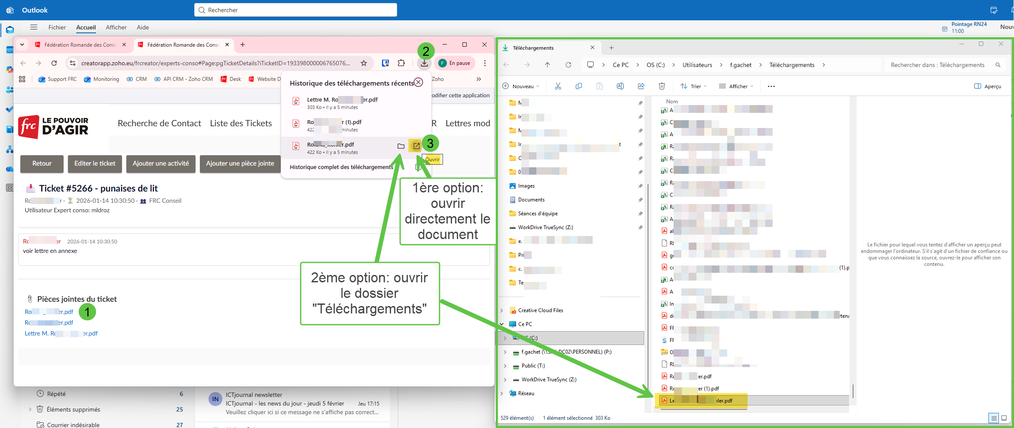The height and width of the screenshot is (428, 1014).
Task: Bookmark the page with the star icon
Action: [364, 63]
